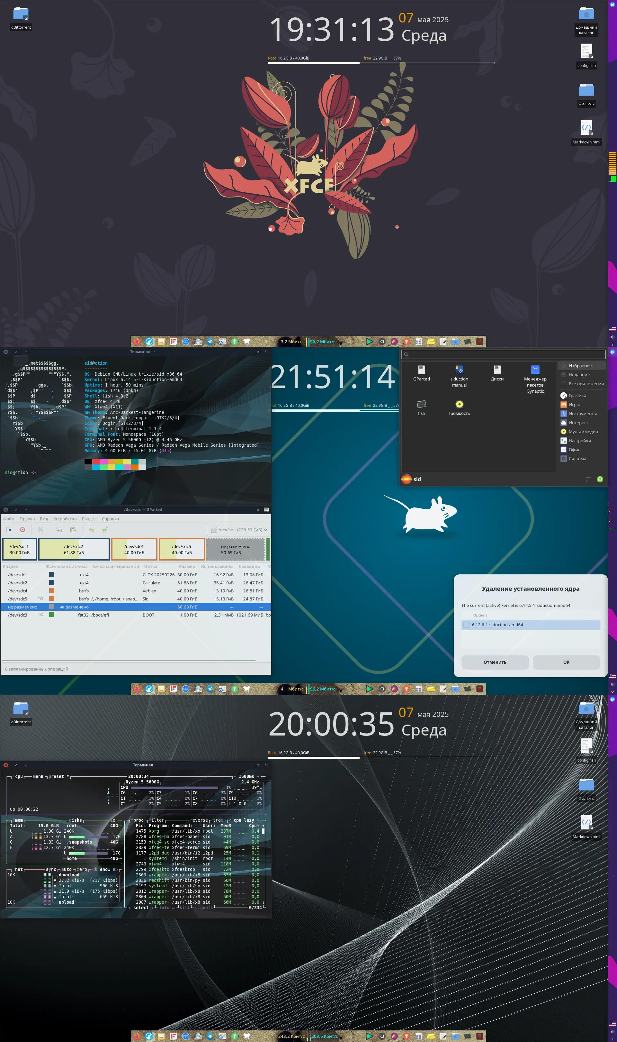Click the Copy partition icon in GParted toolbar
The width and height of the screenshot is (617, 1042).
pos(59,530)
